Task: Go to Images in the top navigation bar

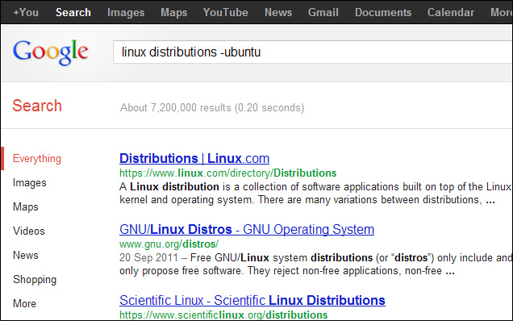Action: click(126, 12)
